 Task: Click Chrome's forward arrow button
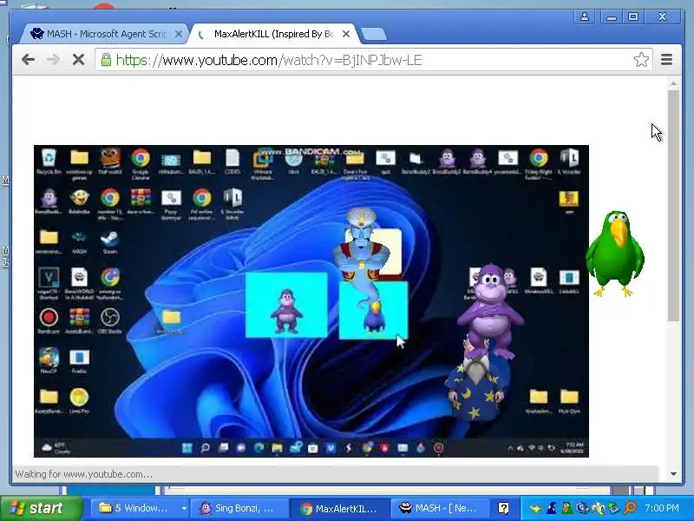coord(53,59)
